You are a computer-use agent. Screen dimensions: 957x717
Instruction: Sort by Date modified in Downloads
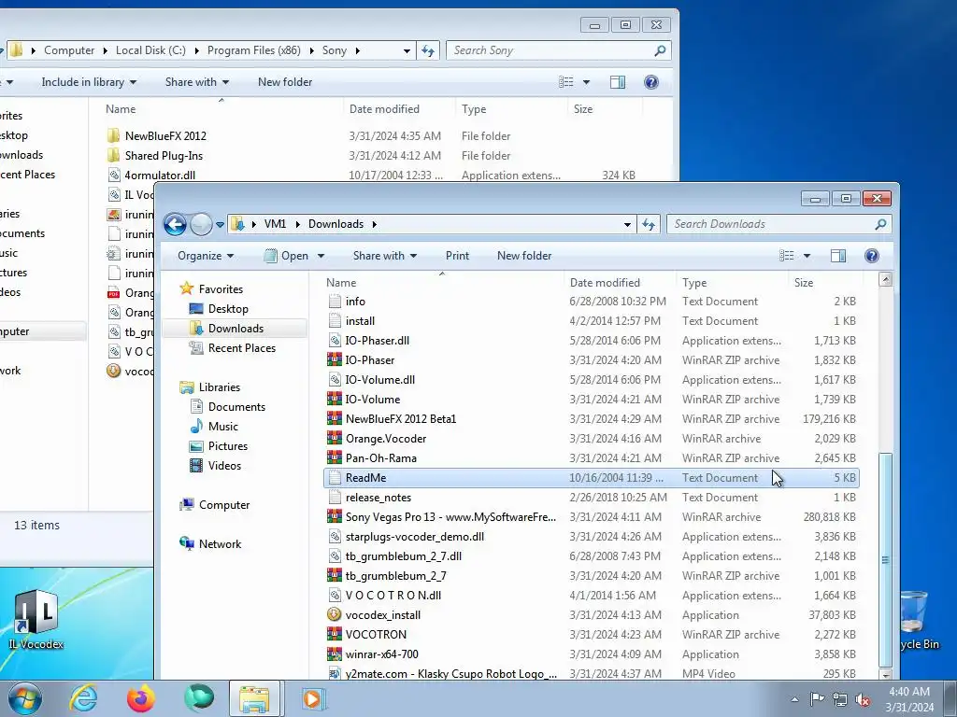click(620, 282)
